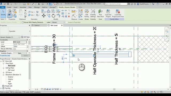
Task: Click the star favorites icon in title bar
Action: 135,4
